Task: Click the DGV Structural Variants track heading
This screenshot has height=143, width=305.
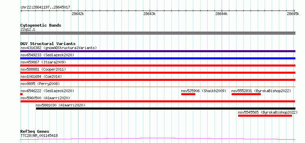Action: pyautogui.click(x=48, y=44)
